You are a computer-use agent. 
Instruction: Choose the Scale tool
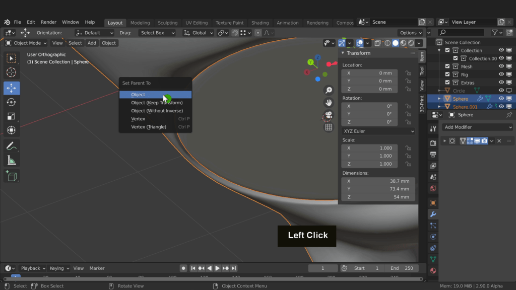pyautogui.click(x=12, y=116)
